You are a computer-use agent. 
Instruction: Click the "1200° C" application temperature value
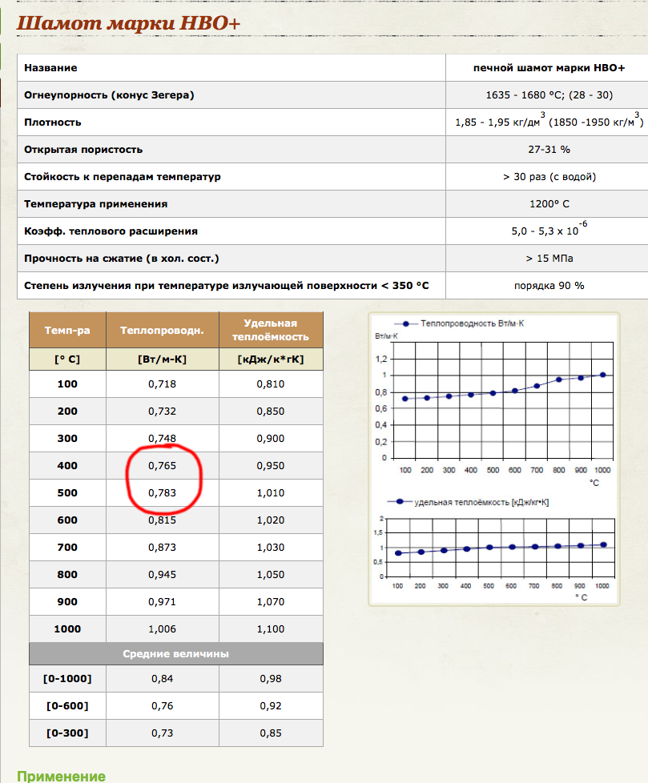(549, 203)
